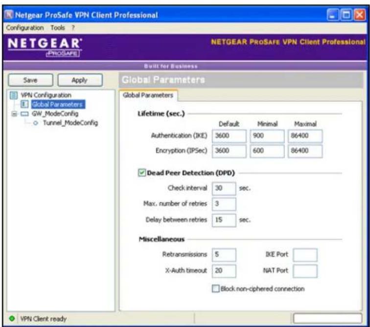Select GW_ModeConfig tree item

point(55,114)
